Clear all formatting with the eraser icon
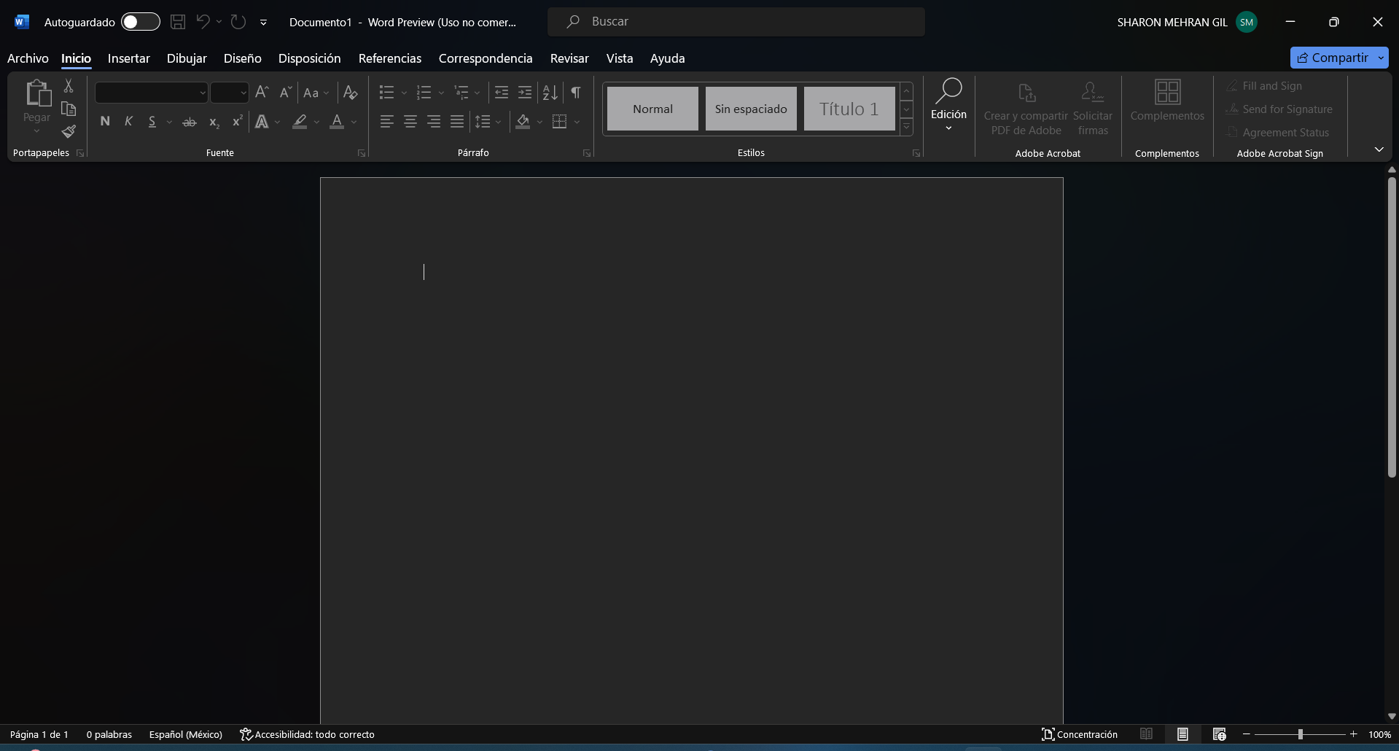This screenshot has height=751, width=1399. 351,93
